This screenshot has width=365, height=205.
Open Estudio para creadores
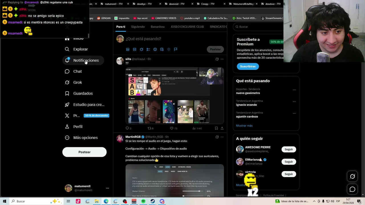pyautogui.click(x=85, y=104)
